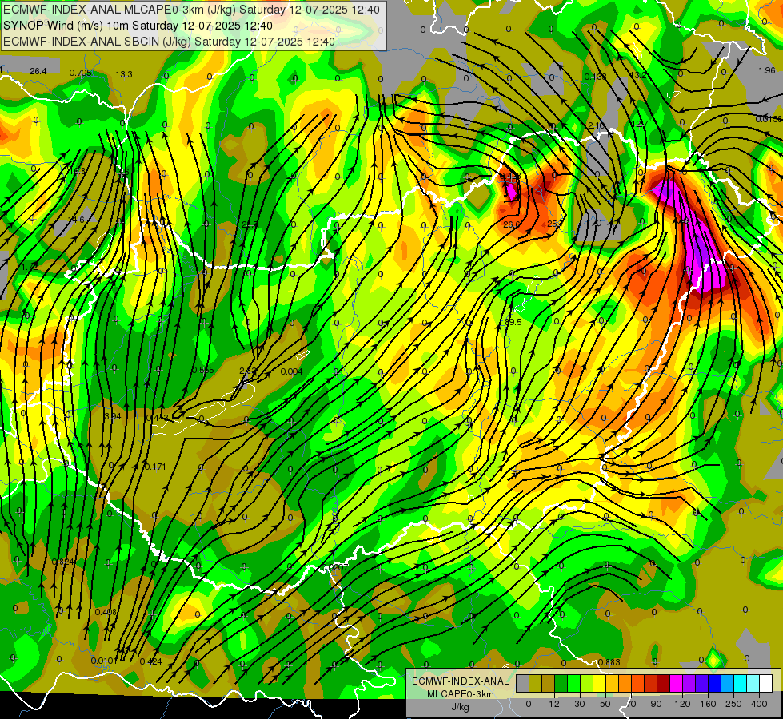Click the map value '0.824'
Image resolution: width=783 pixels, height=719 pixels.
63,562
